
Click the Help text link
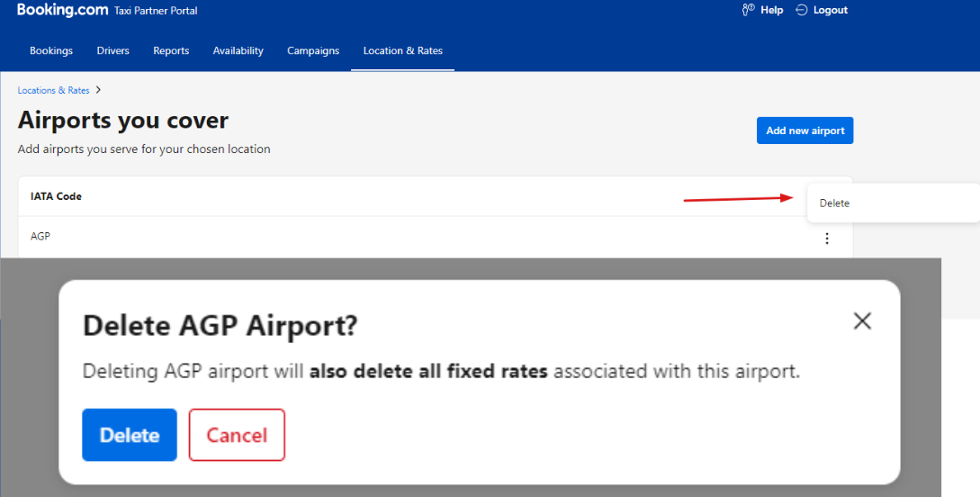click(x=772, y=10)
